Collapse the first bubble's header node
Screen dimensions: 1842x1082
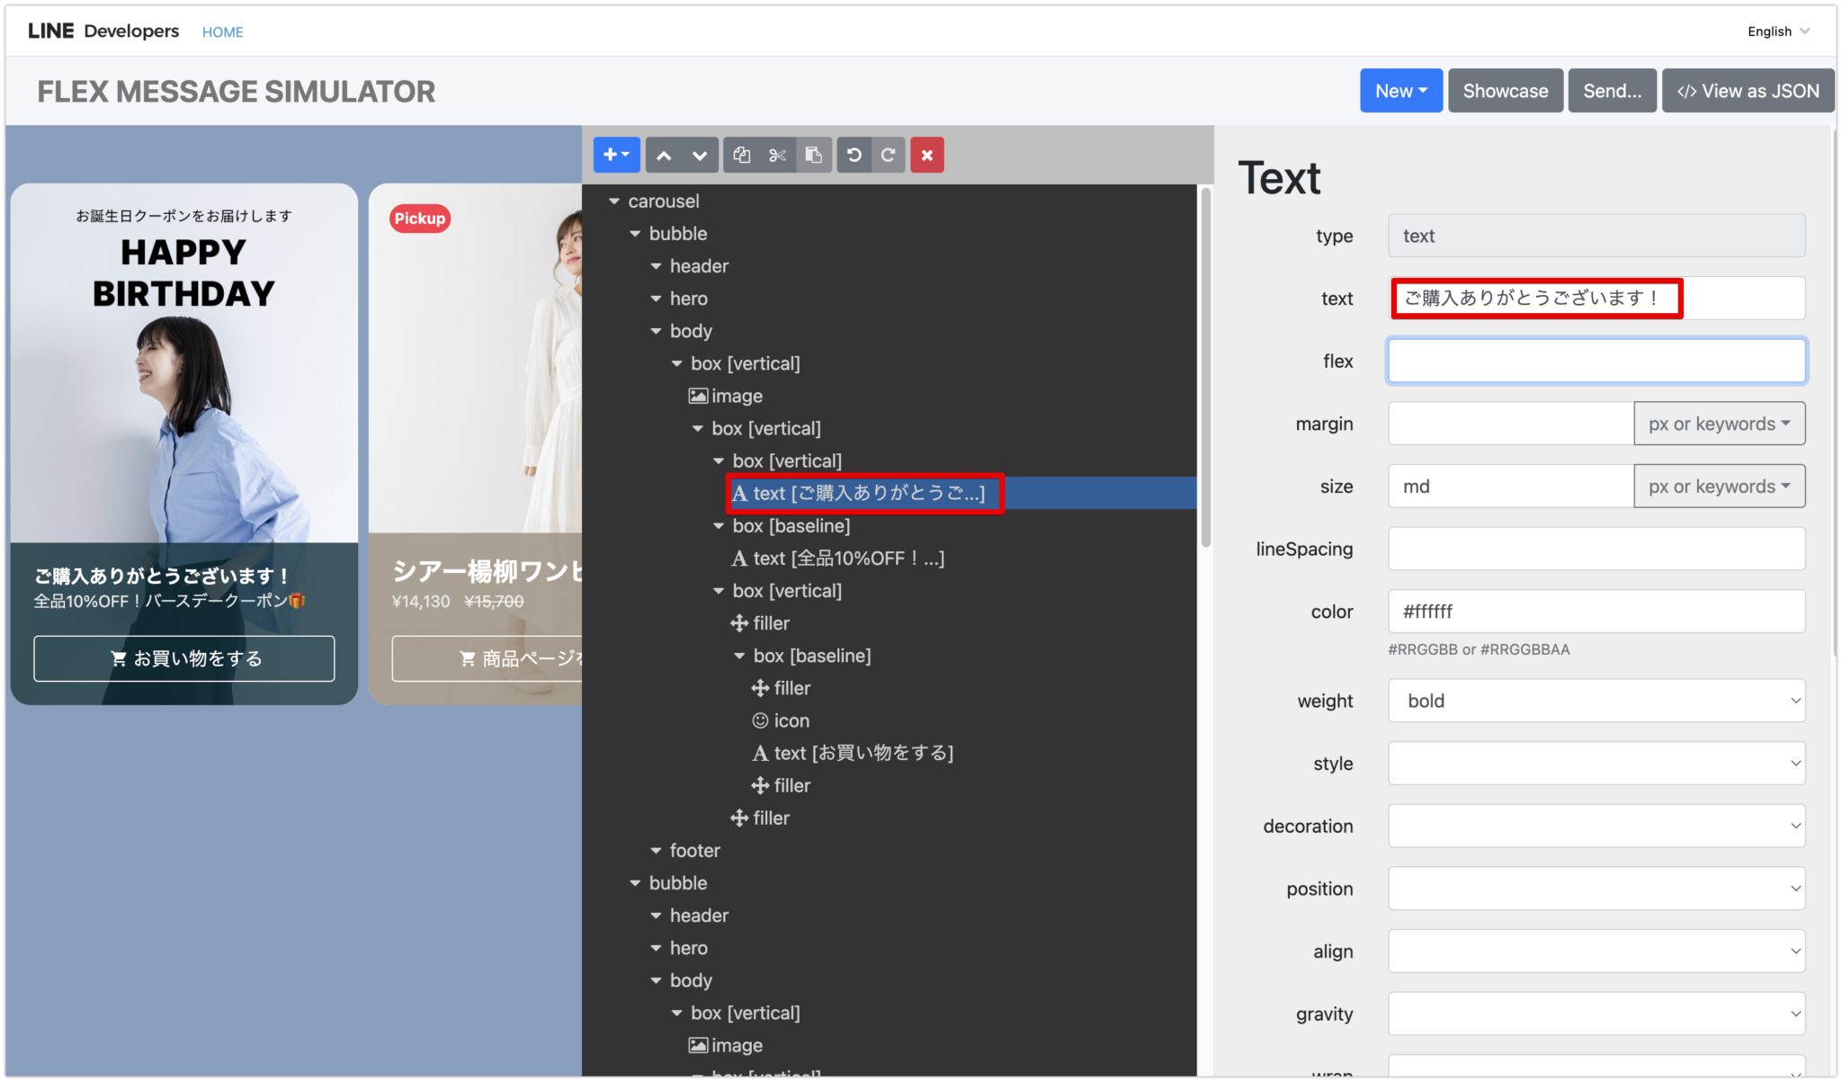pyautogui.click(x=656, y=265)
